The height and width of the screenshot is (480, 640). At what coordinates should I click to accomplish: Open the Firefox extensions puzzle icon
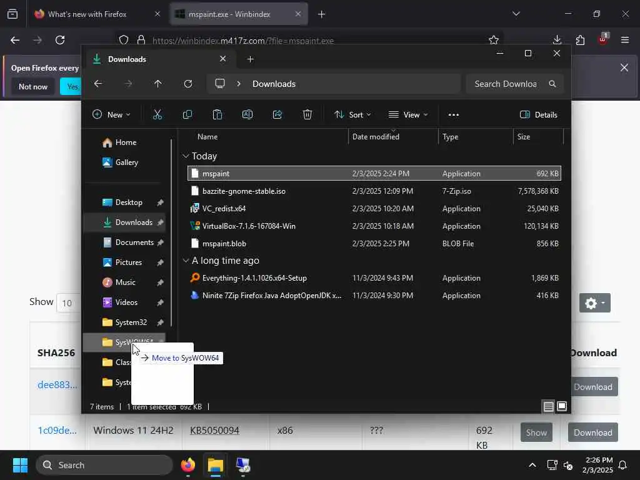click(x=580, y=40)
